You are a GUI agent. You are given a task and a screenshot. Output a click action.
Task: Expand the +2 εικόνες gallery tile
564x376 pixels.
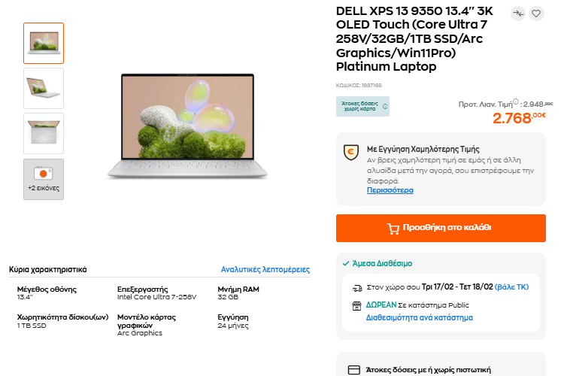coord(44,179)
